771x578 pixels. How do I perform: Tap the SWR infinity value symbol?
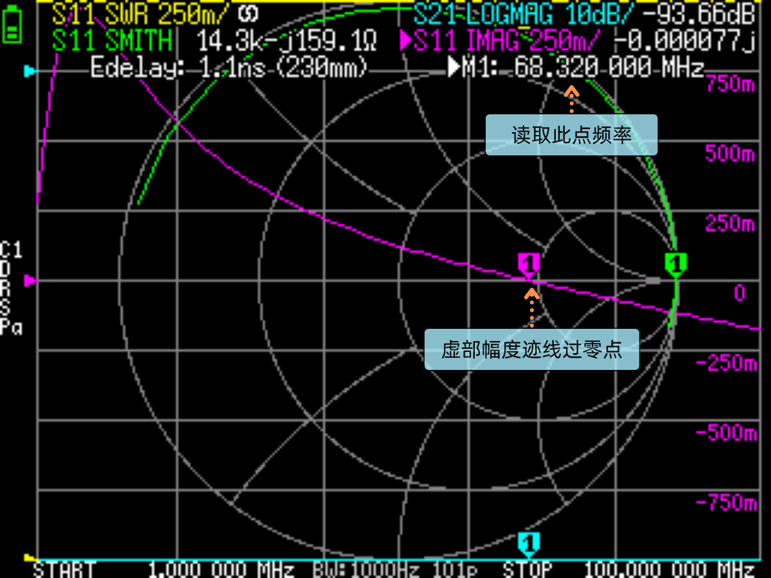click(248, 12)
